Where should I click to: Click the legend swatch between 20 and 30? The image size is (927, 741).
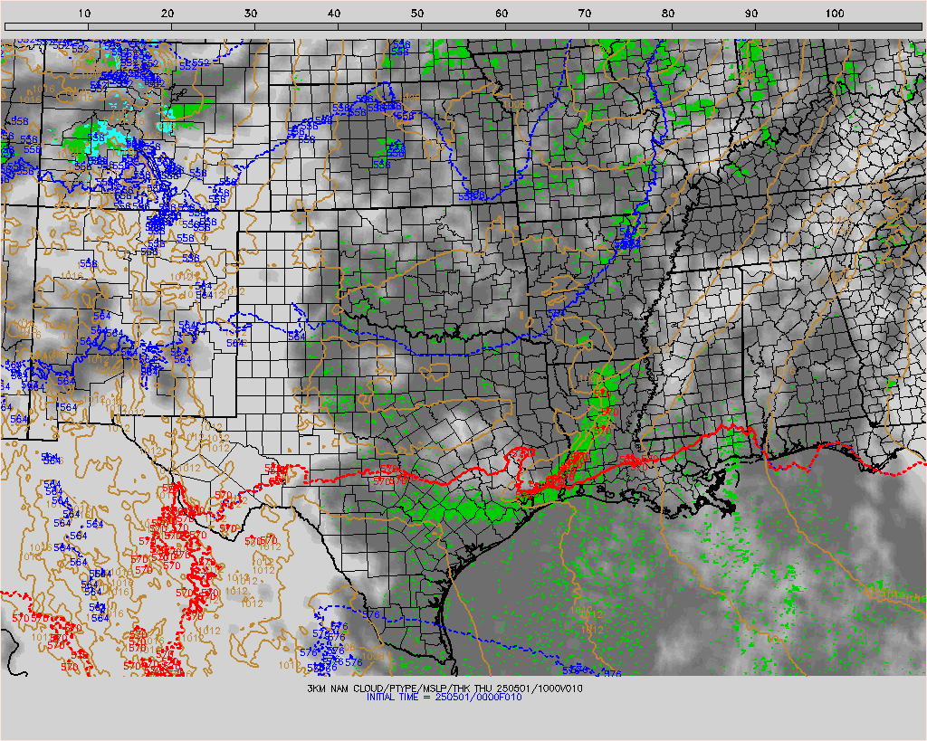tap(213, 26)
